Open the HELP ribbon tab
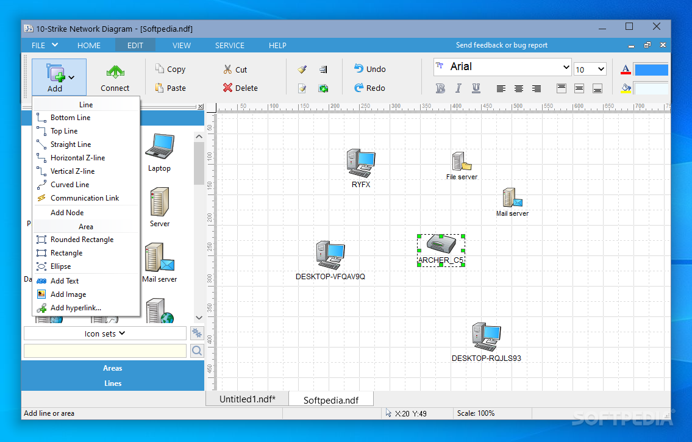 277,46
